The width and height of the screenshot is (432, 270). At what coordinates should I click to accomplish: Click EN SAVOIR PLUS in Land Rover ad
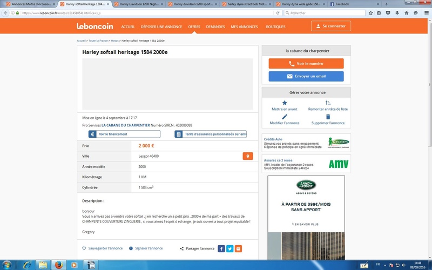coord(305,224)
